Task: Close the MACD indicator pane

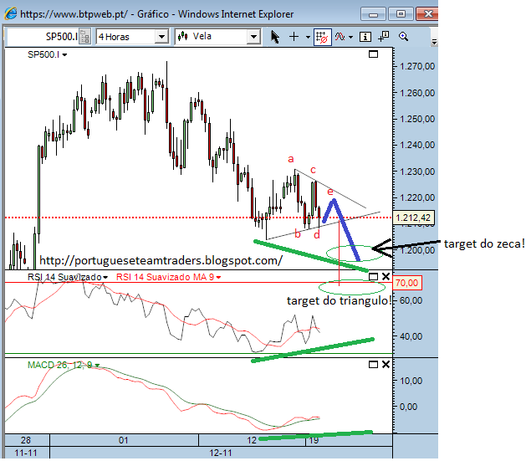Action: pos(386,365)
